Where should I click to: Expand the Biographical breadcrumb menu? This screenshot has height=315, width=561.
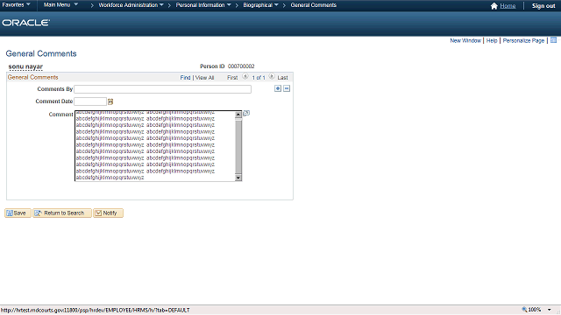pyautogui.click(x=260, y=5)
